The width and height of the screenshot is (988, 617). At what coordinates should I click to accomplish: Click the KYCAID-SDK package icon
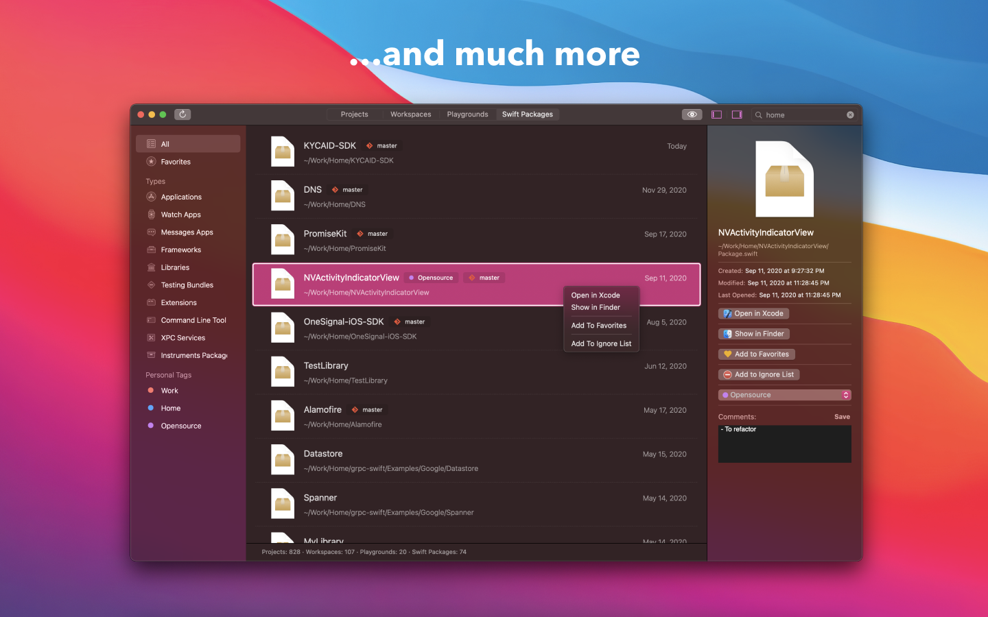coord(283,152)
